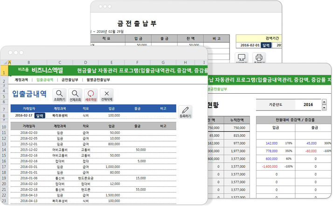The height and width of the screenshot is (206, 333).
Task: Click the 복리후생비 cell in row 23
Action: coord(60,201)
